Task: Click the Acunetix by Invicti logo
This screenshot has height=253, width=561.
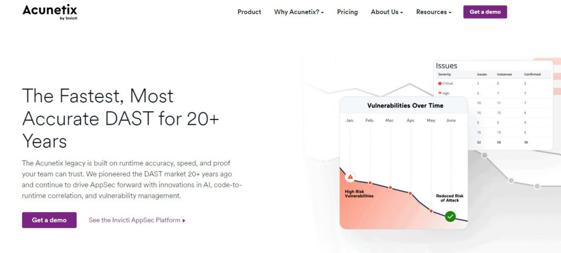Action: pos(50,12)
